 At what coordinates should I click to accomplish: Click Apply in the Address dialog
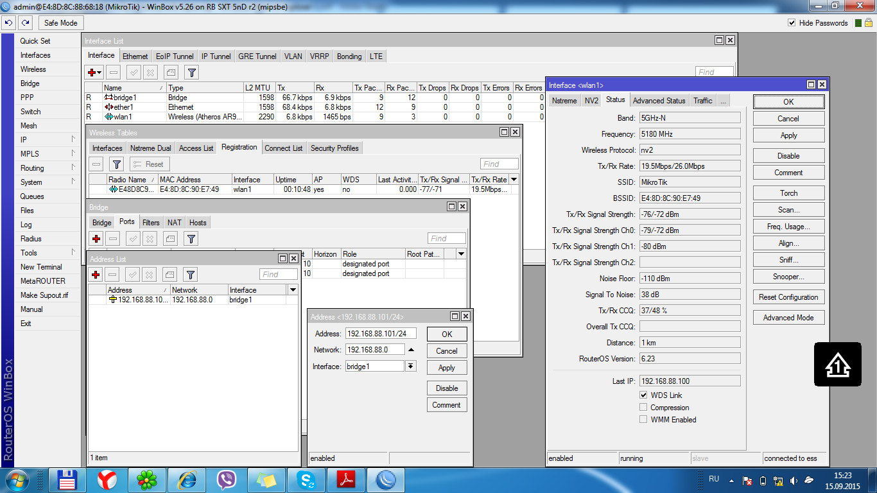point(447,368)
